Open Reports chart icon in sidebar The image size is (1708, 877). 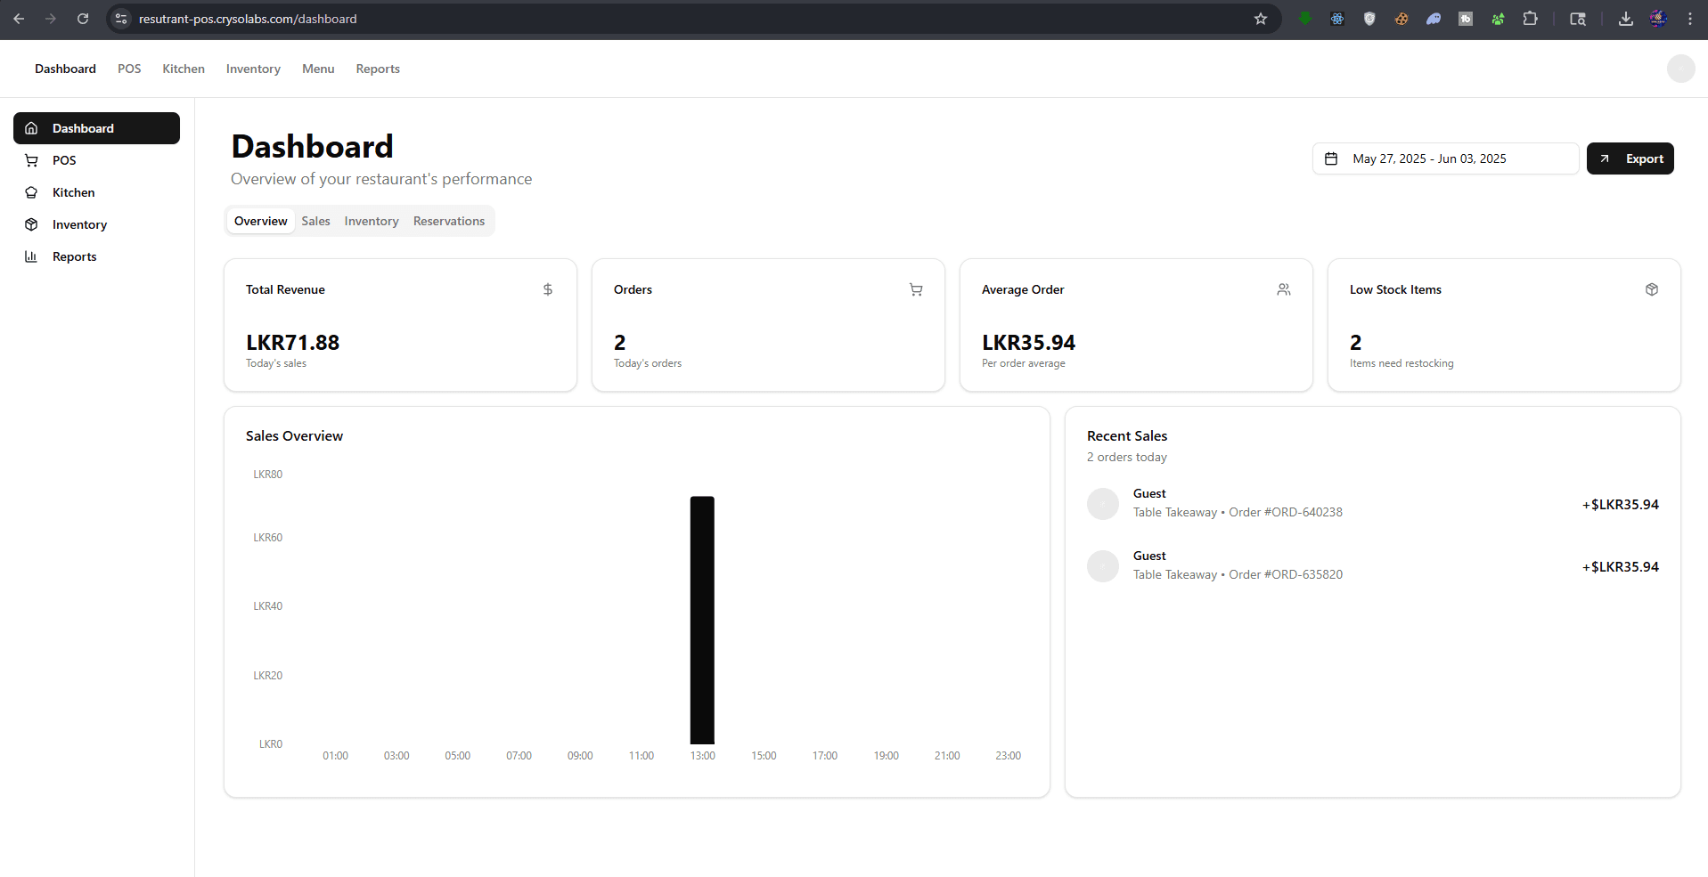click(x=31, y=256)
